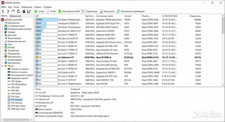This screenshot has width=225, height=122.
Task: Go up one level with Up arrow
Action: pyautogui.click(x=13, y=11)
